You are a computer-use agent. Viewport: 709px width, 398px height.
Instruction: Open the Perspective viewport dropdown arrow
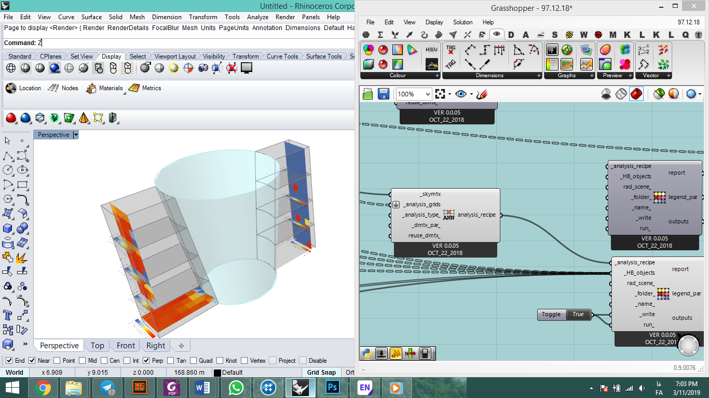coord(76,135)
